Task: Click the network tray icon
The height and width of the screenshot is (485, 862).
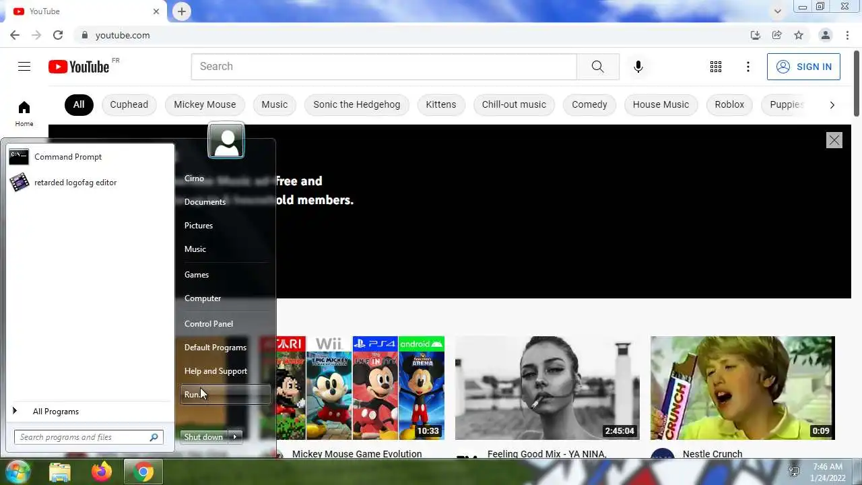Action: point(794,472)
